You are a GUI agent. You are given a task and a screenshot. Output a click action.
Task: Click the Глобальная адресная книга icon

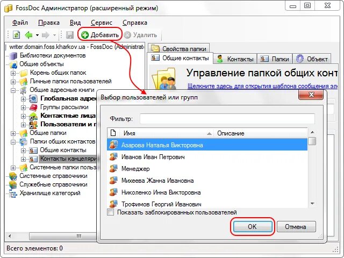tap(33, 99)
